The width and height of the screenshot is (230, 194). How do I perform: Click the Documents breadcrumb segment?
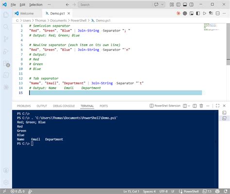coord(58,20)
